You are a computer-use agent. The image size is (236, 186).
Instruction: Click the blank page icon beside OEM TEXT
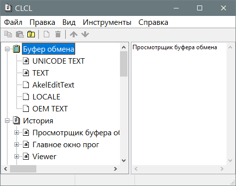(x=26, y=109)
